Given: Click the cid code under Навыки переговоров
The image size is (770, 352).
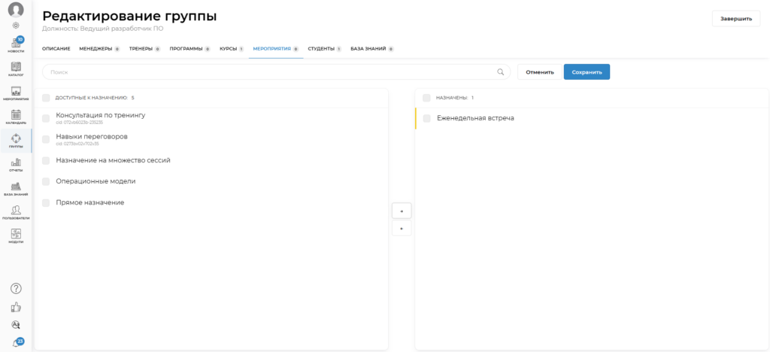Looking at the screenshot, I should [x=77, y=144].
